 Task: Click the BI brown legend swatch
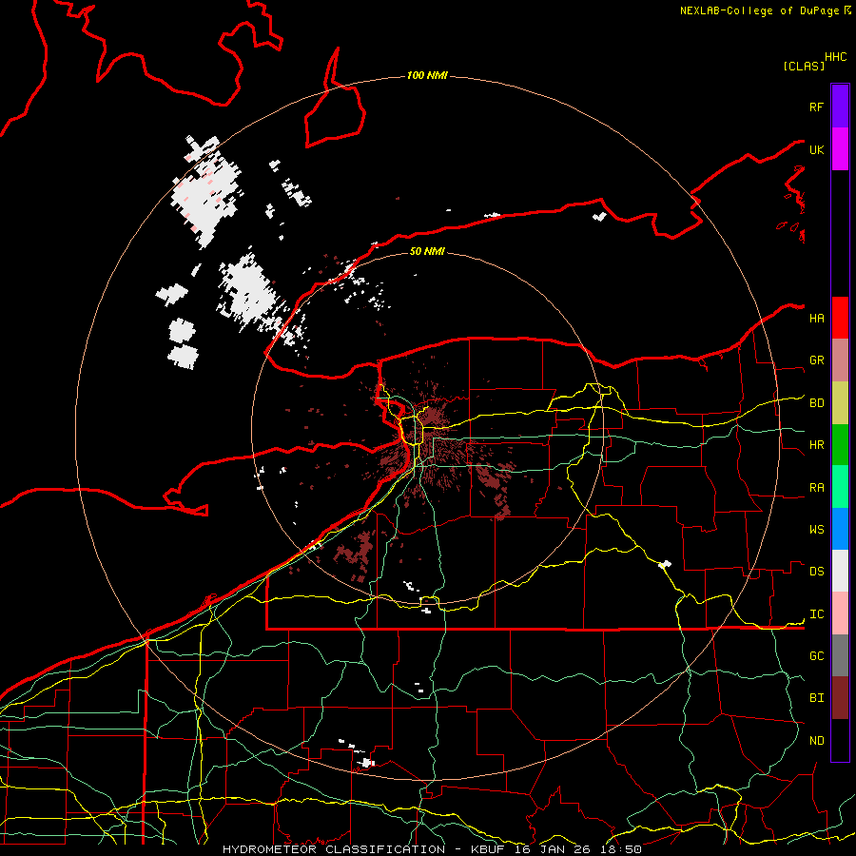tap(840, 698)
